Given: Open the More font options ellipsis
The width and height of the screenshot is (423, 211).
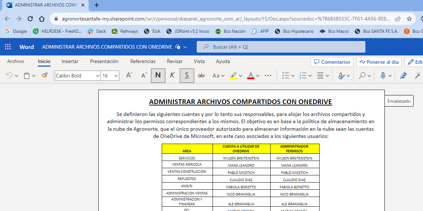Looking at the screenshot, I should (x=268, y=76).
